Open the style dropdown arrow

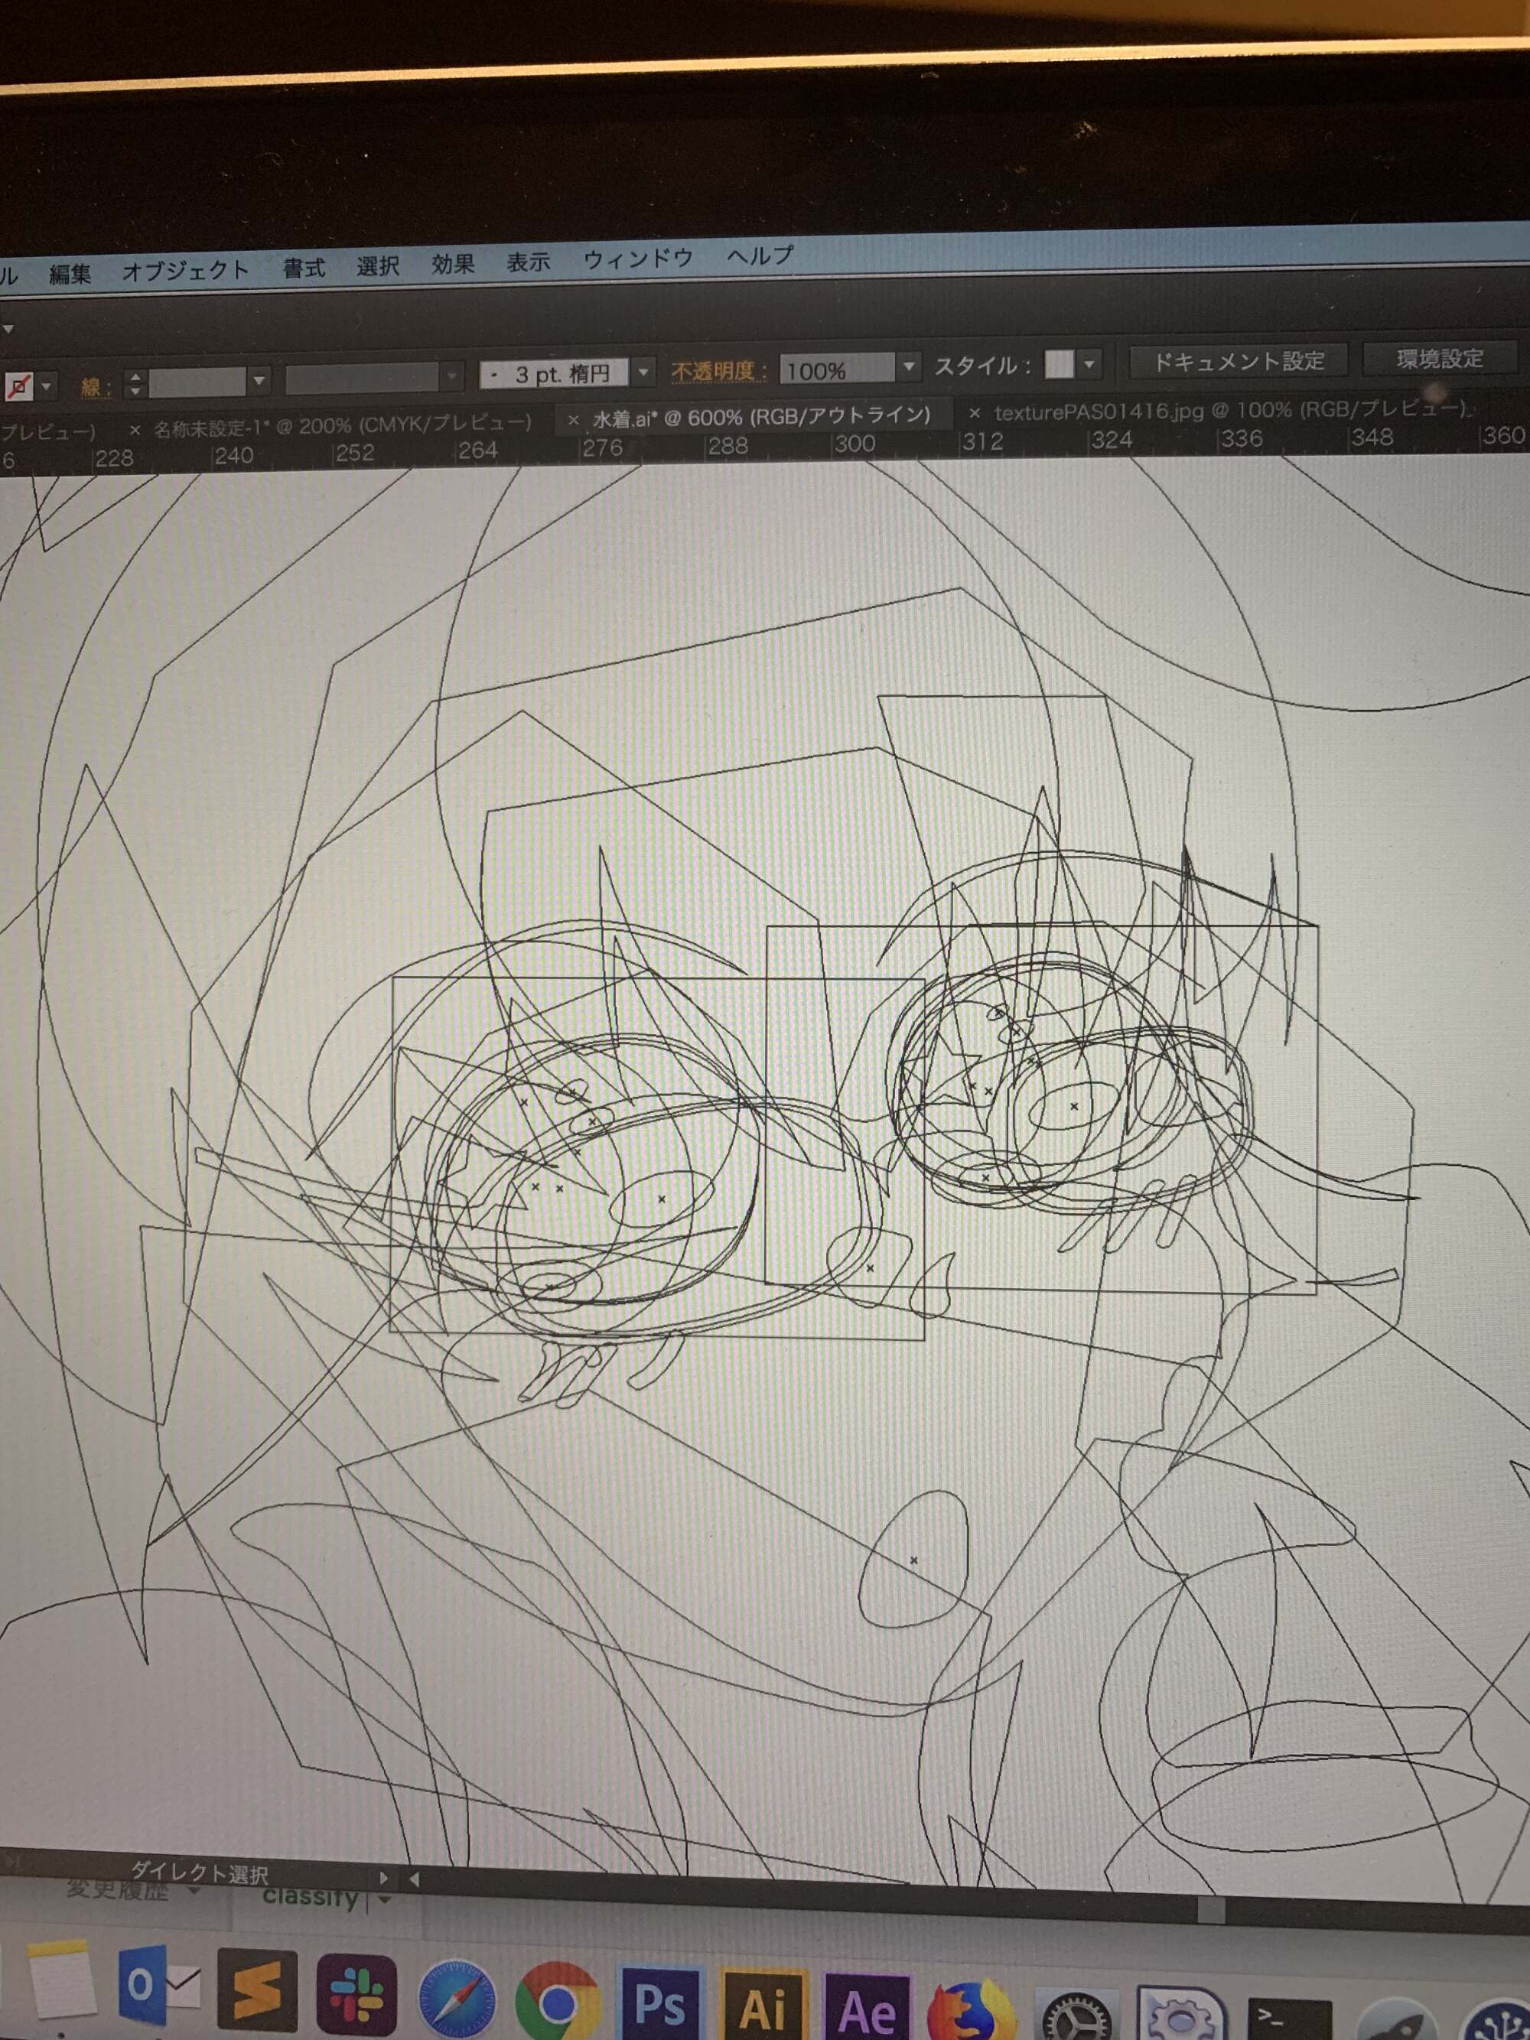point(1089,364)
